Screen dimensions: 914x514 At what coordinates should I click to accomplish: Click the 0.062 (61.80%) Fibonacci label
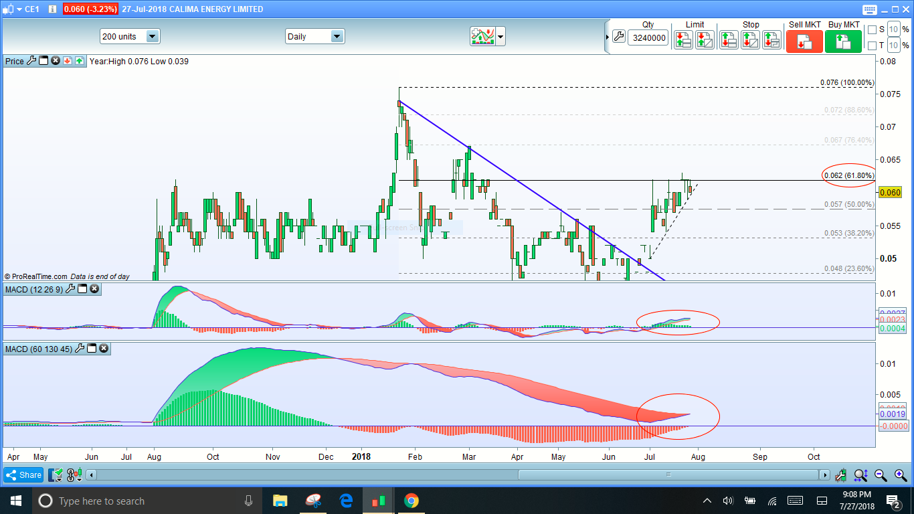point(849,175)
